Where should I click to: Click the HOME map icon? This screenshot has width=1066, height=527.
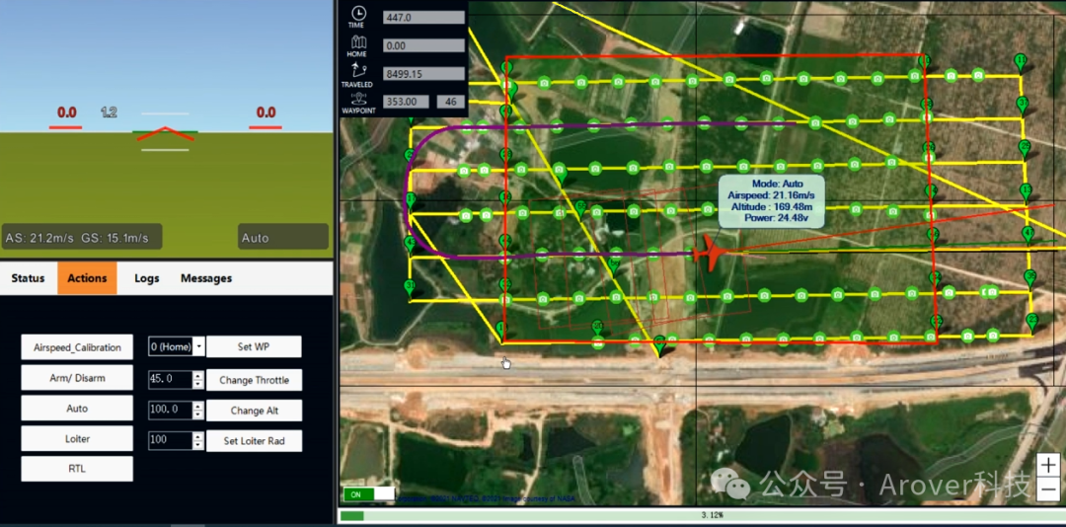point(356,42)
